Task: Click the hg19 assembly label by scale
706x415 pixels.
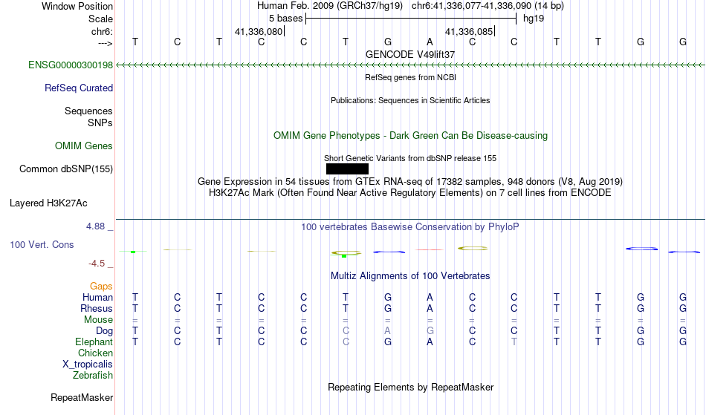Action: 534,19
